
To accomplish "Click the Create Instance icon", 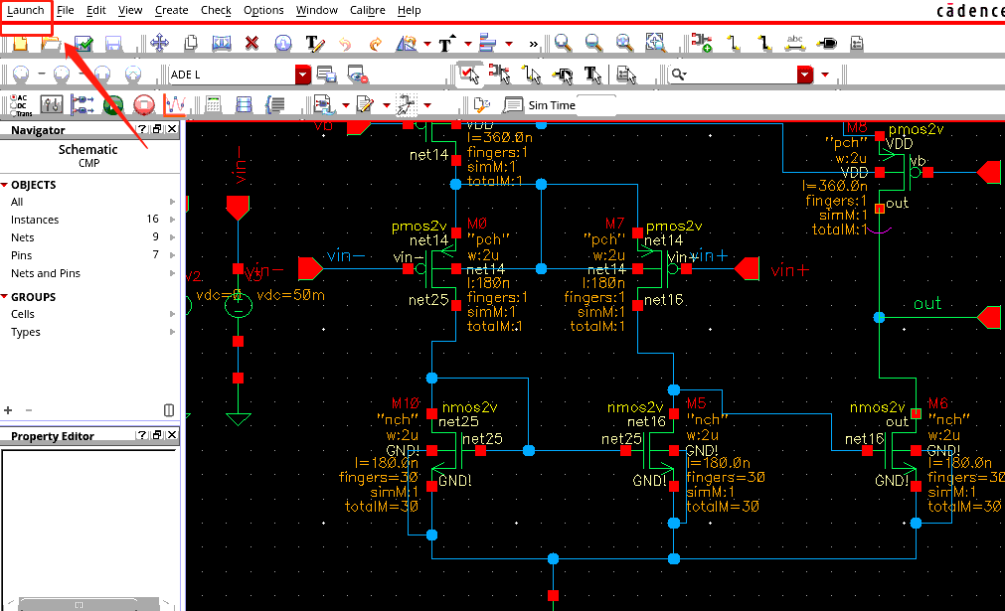I will 701,44.
